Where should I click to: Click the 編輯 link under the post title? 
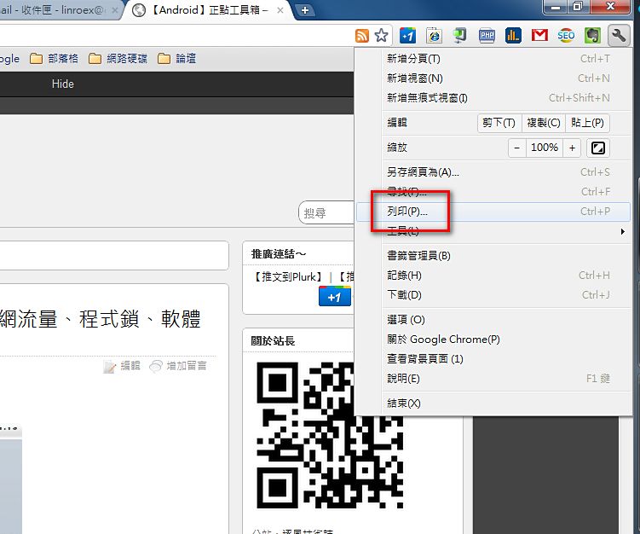[122, 366]
